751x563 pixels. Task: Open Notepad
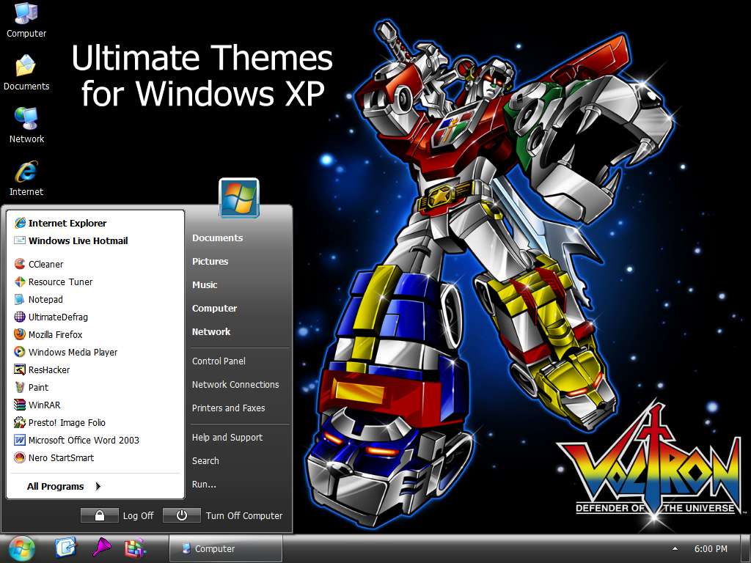click(x=45, y=299)
